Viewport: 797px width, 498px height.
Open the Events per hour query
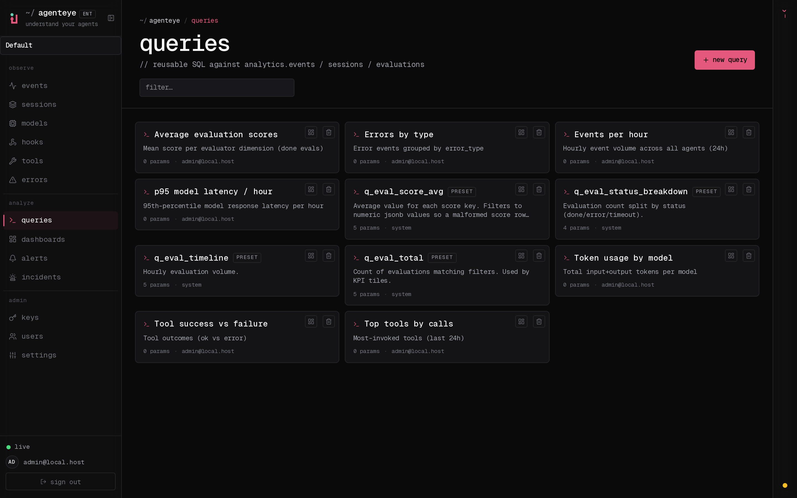tap(611, 135)
